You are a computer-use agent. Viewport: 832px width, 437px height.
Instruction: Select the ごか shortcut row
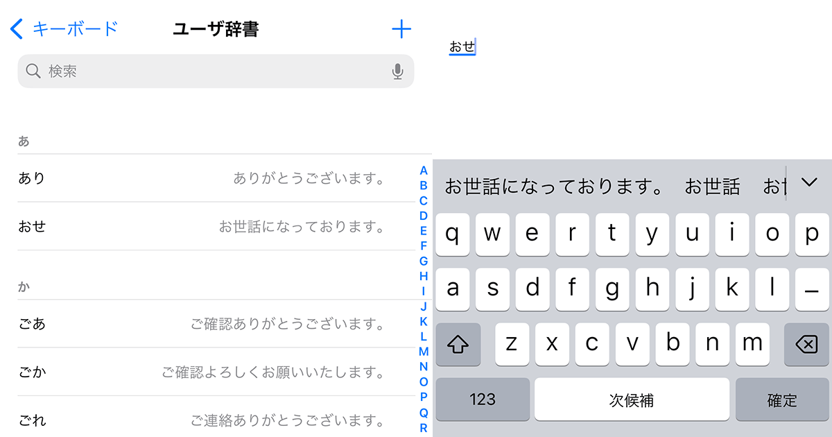point(216,372)
